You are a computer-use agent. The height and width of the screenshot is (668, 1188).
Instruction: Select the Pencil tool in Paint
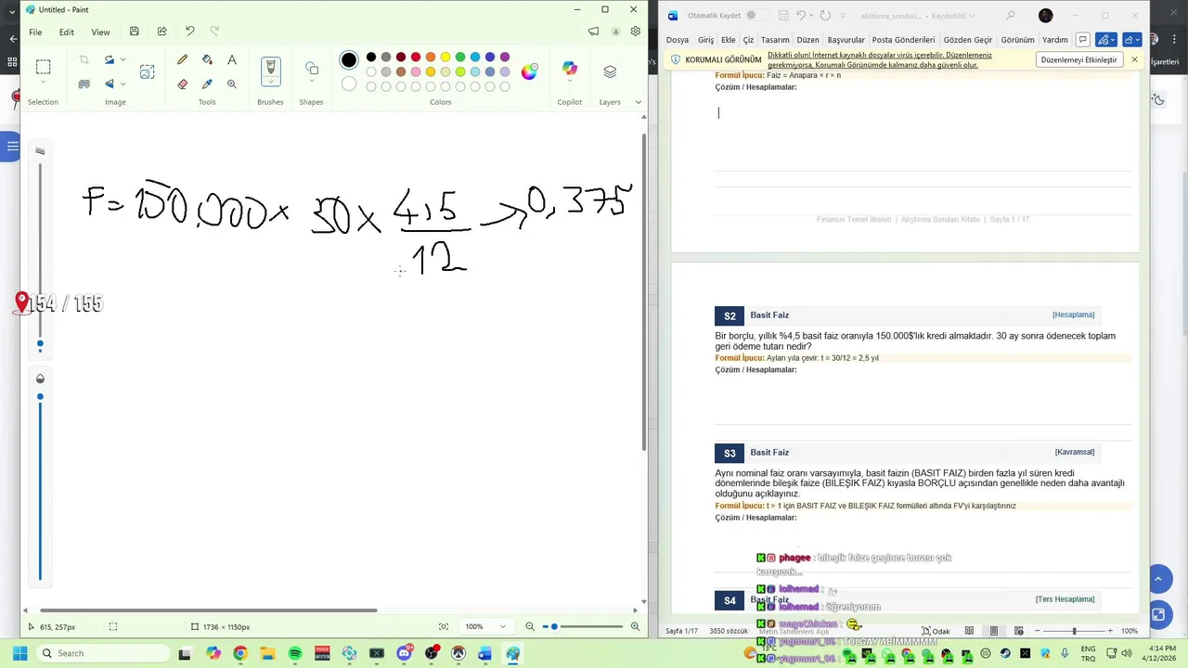tap(183, 60)
